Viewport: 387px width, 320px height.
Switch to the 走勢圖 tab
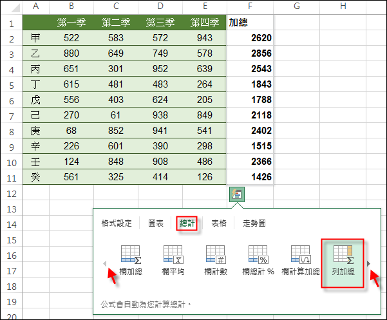[254, 223]
